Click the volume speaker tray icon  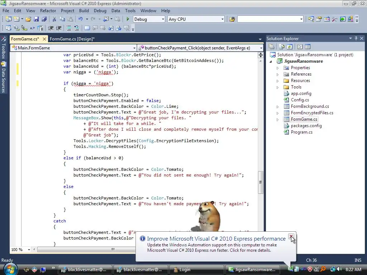[x=340, y=269]
